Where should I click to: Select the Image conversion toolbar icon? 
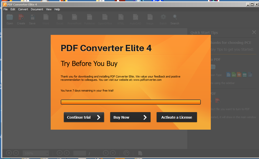pyautogui.click(x=150, y=17)
